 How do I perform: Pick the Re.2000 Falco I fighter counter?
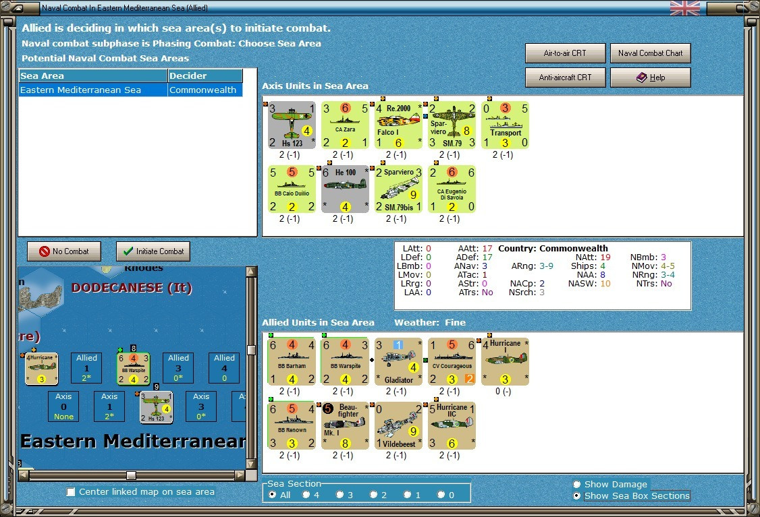pos(398,125)
